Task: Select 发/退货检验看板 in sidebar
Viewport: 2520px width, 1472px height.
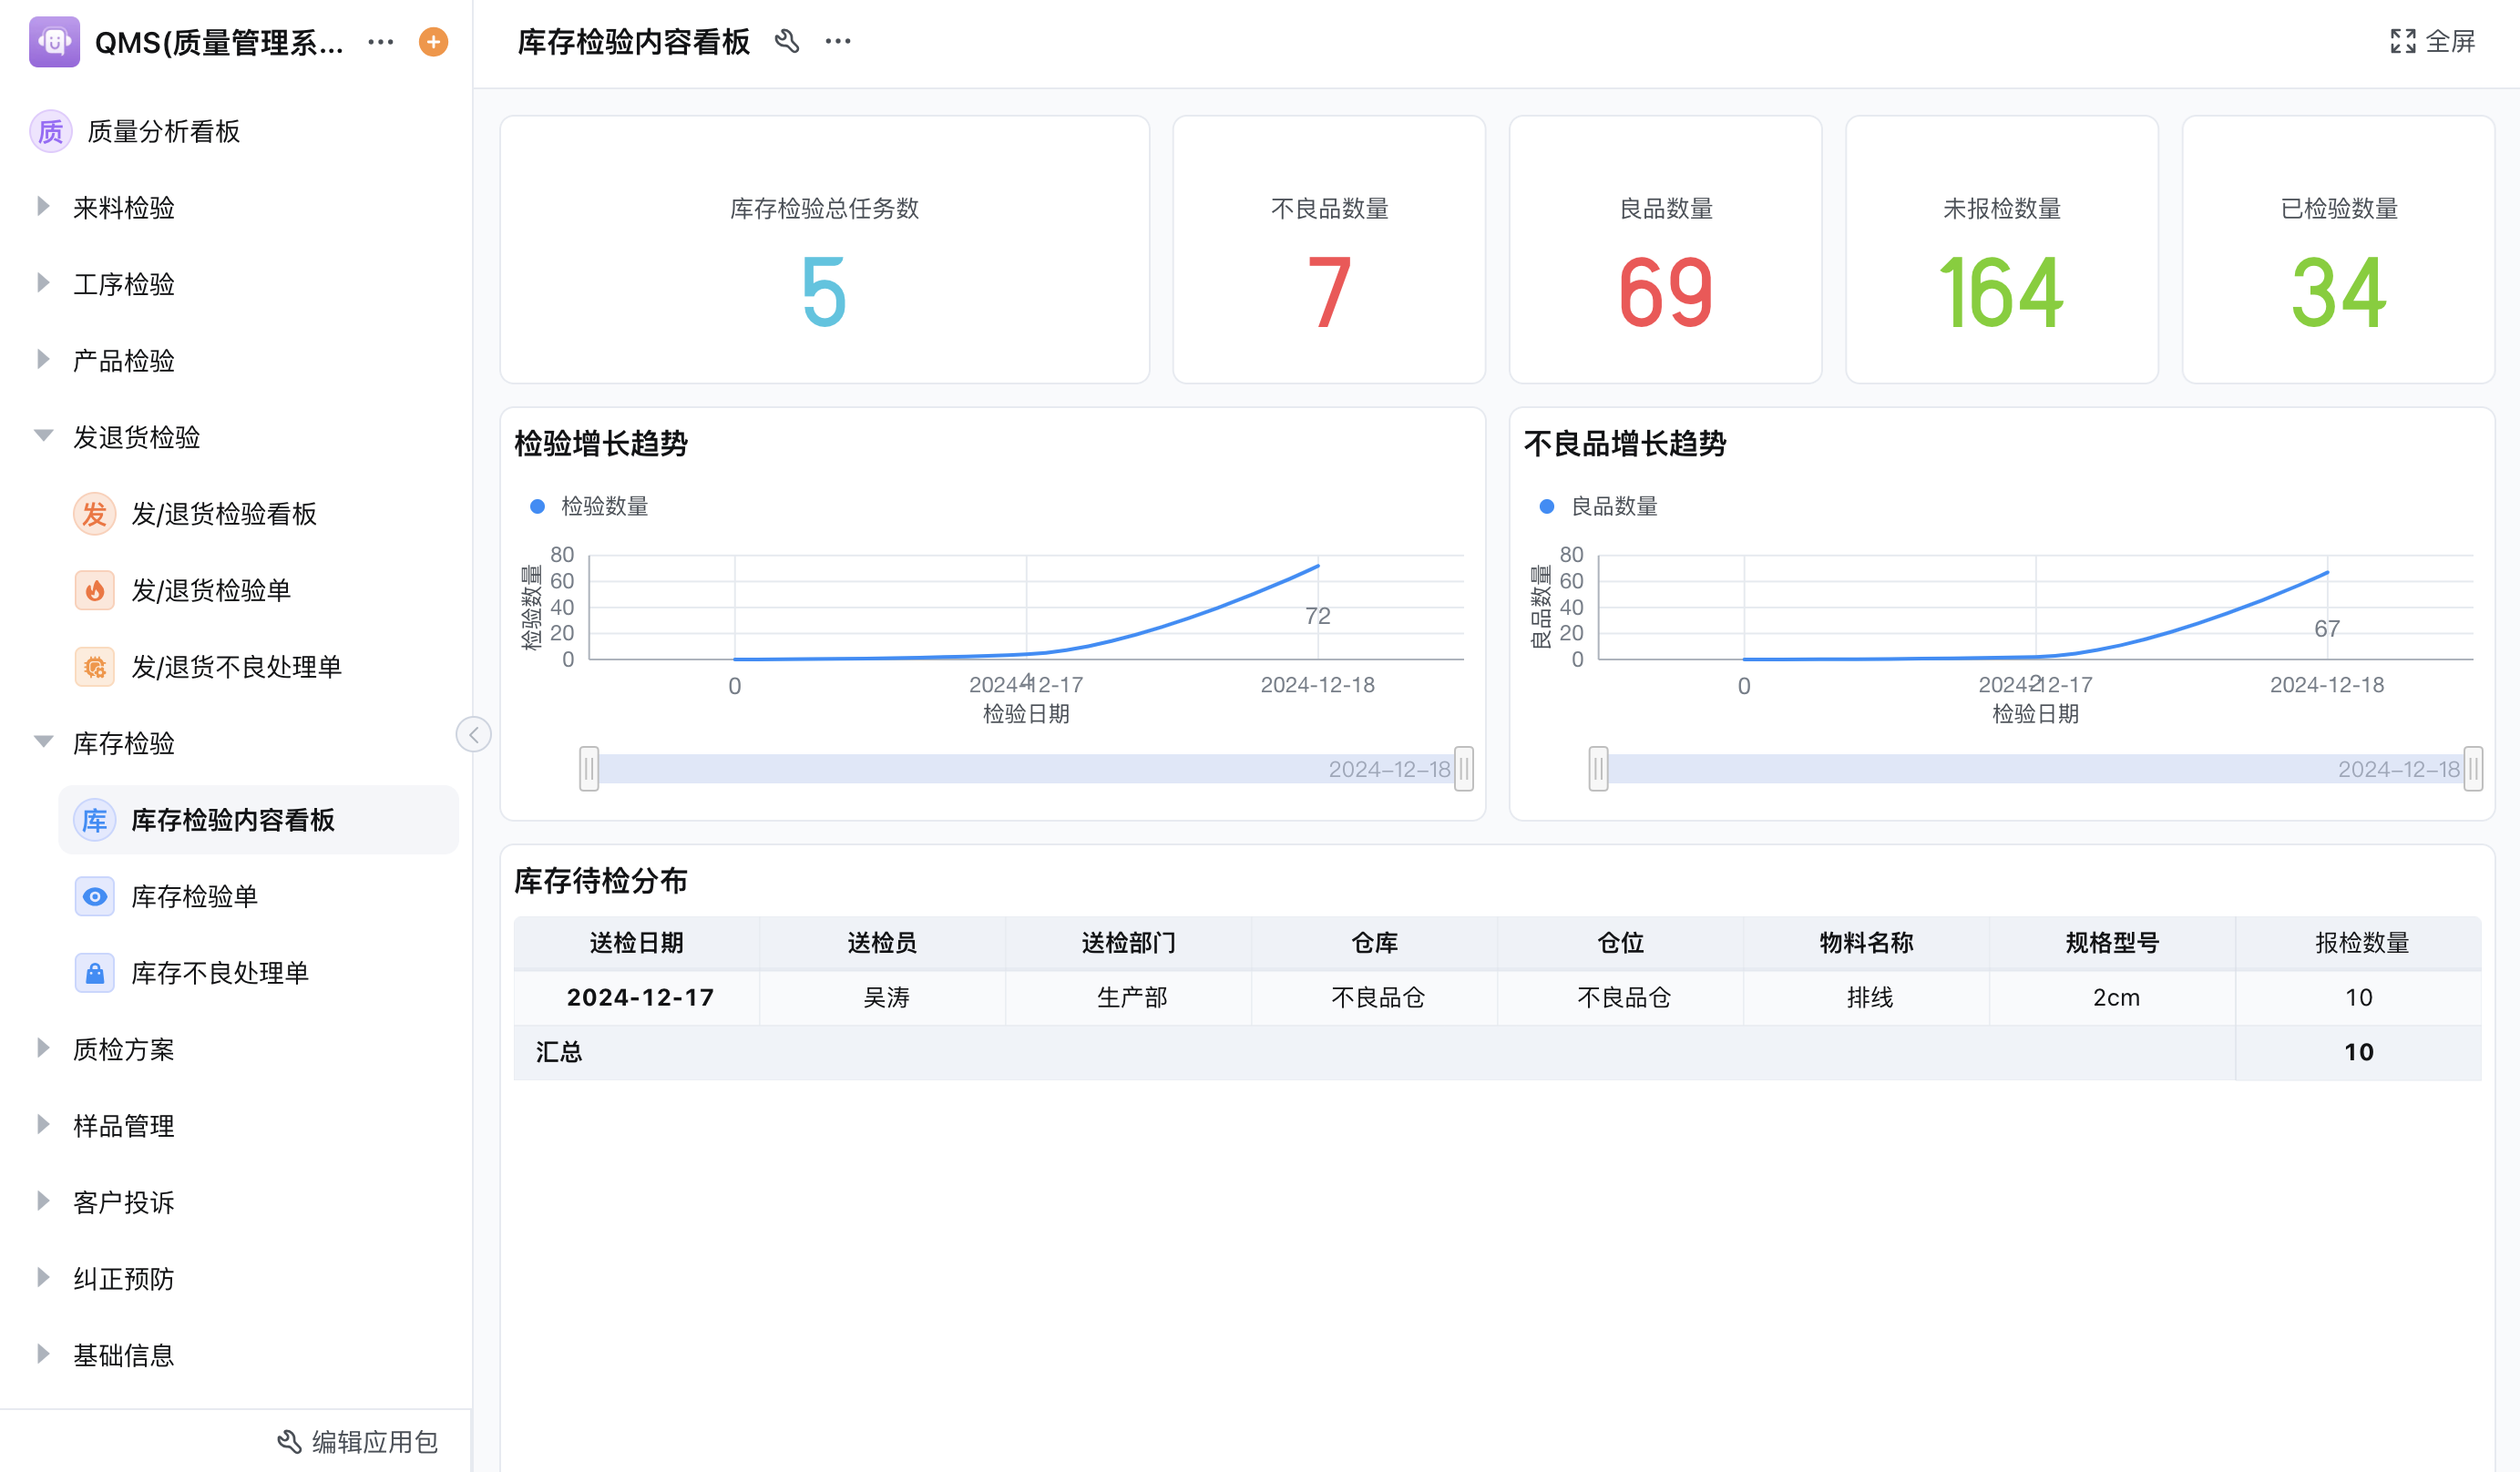Action: [x=223, y=514]
